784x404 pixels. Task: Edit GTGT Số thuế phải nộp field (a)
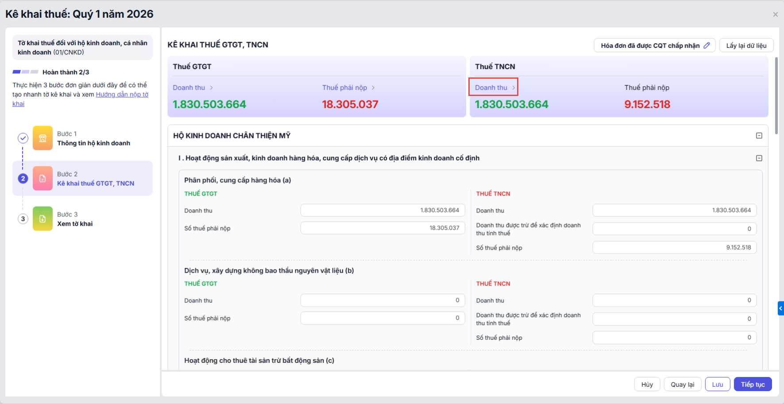click(383, 228)
